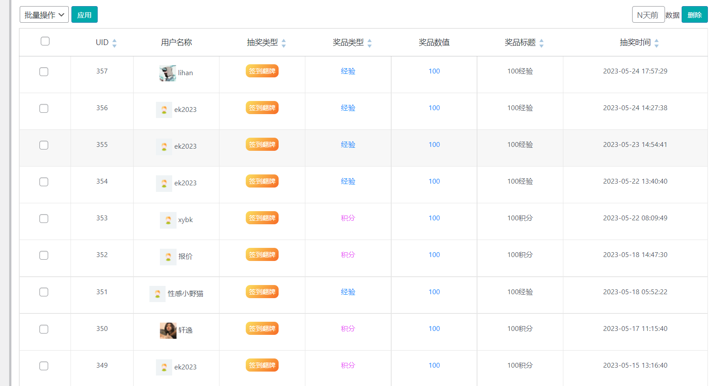Click the username xybk
The height and width of the screenshot is (386, 725).
pos(185,220)
